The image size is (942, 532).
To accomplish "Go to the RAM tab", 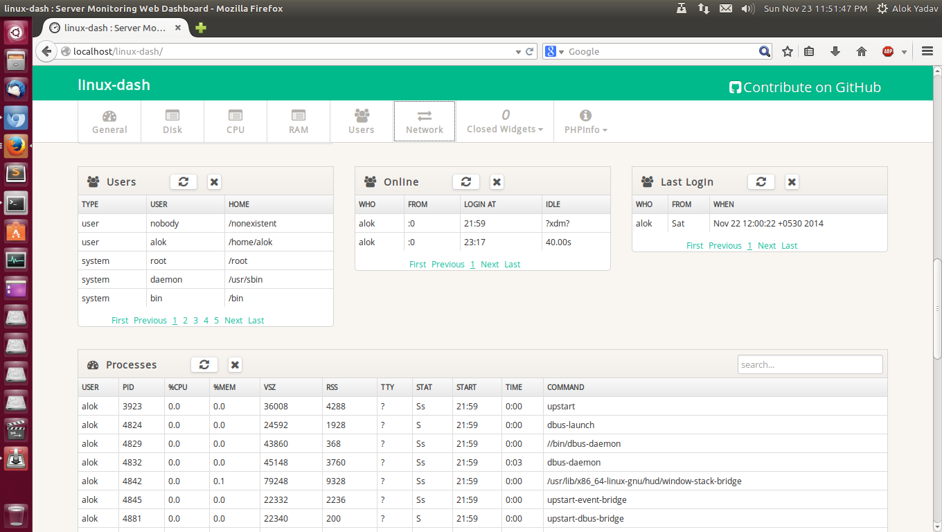I will point(299,121).
